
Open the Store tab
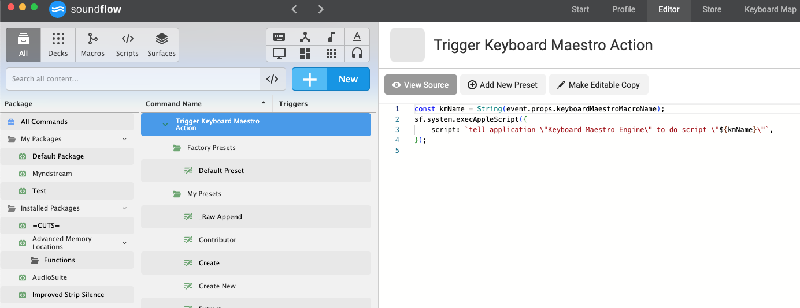point(712,9)
